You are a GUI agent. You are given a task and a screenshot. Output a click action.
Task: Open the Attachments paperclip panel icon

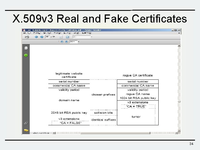tap(26, 123)
